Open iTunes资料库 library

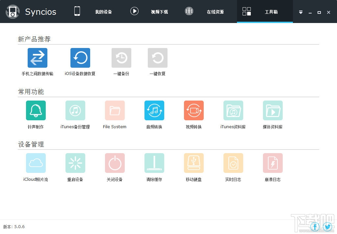click(233, 110)
